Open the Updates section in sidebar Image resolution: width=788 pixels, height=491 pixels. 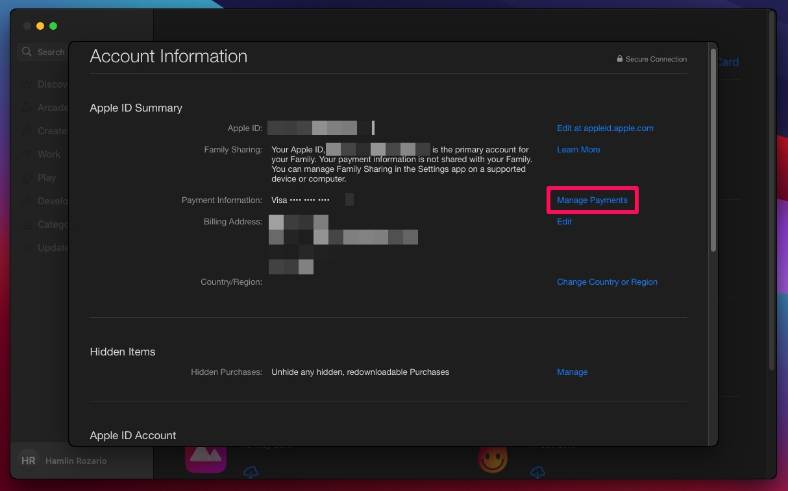pyautogui.click(x=43, y=248)
